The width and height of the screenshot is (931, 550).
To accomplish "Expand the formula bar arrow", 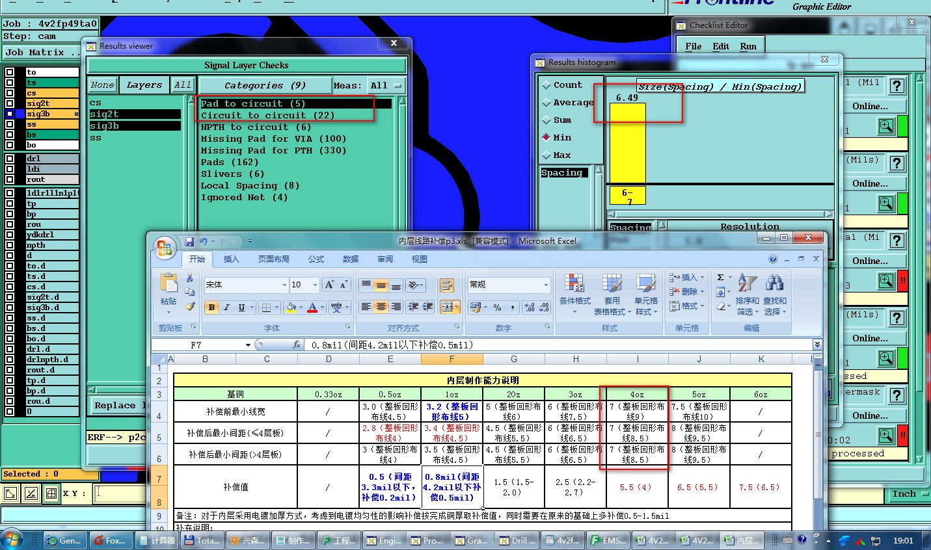I will click(x=817, y=345).
